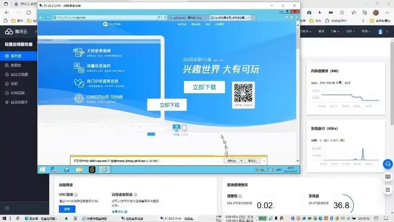Click the lower 立即下载 button

click(x=167, y=105)
